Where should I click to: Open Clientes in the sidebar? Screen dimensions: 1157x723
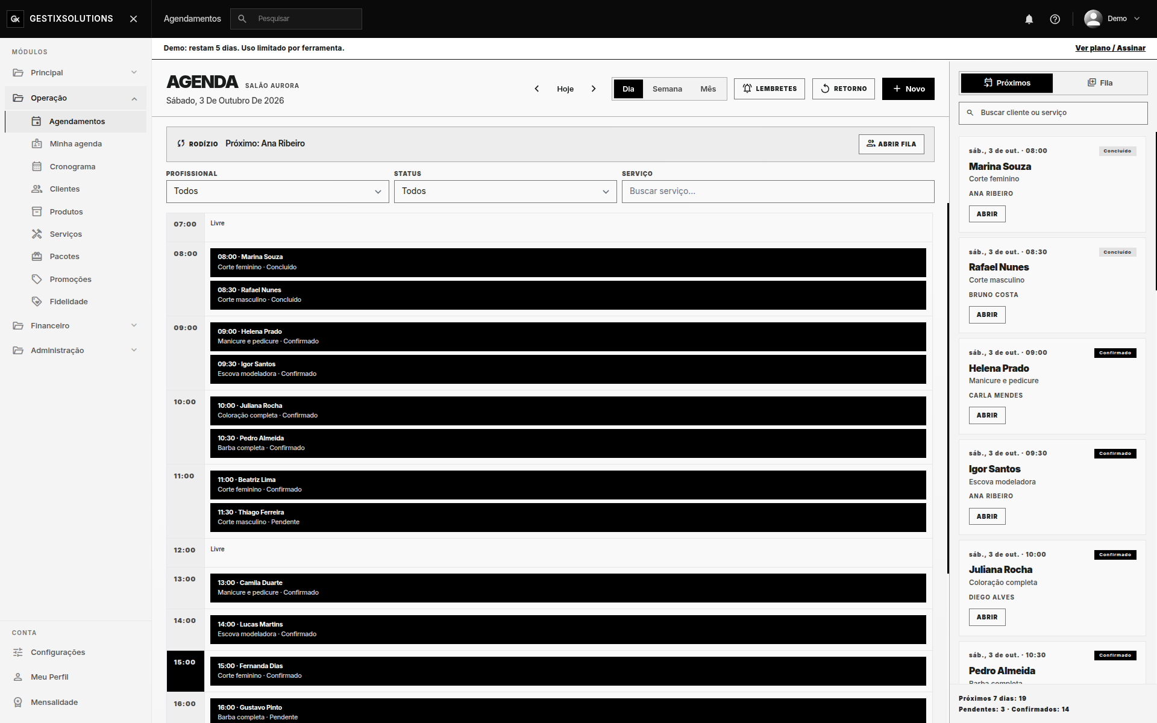75,189
